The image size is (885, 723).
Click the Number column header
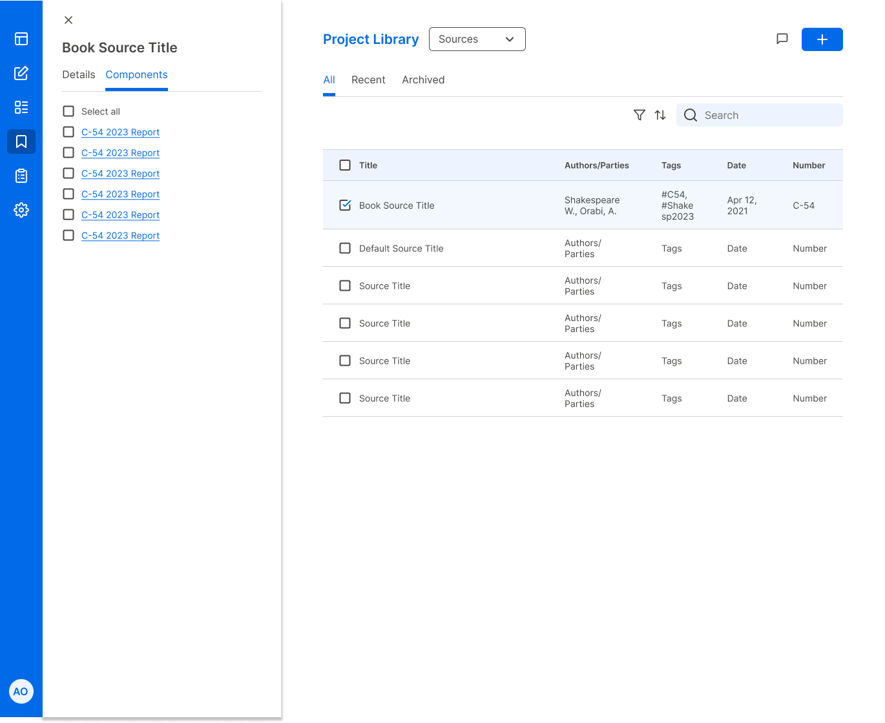coord(809,165)
